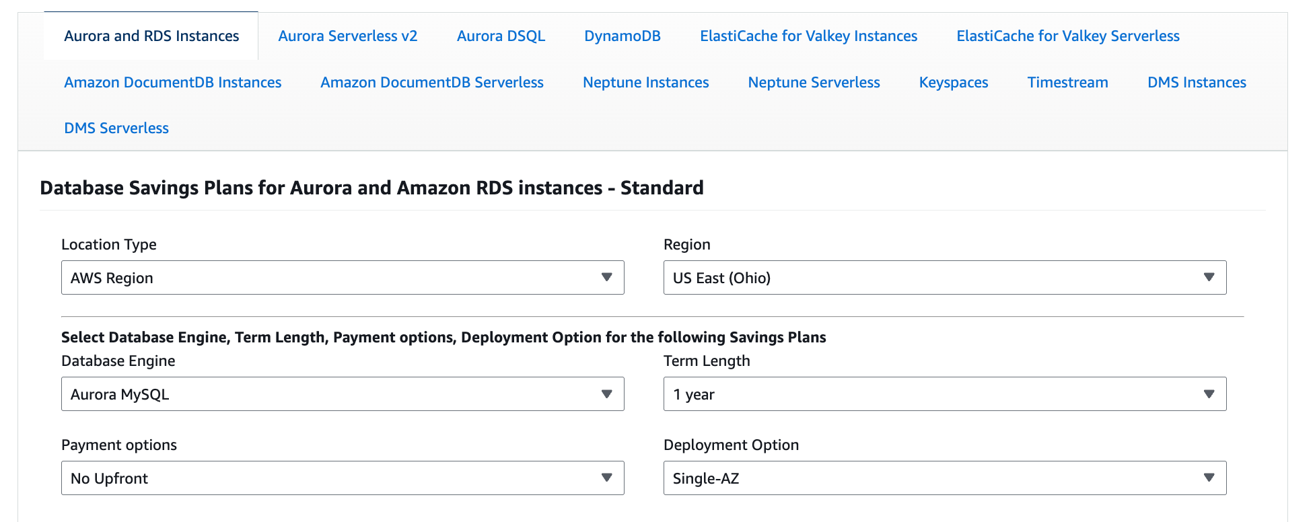The image size is (1315, 522).
Task: Open Amazon DocumentDB Instances tab
Action: pos(173,83)
